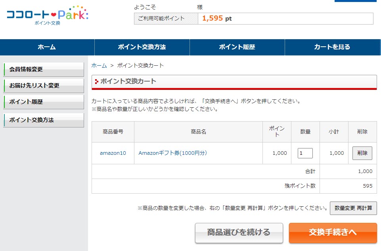Open the カートを見る navigation tab

click(x=332, y=47)
